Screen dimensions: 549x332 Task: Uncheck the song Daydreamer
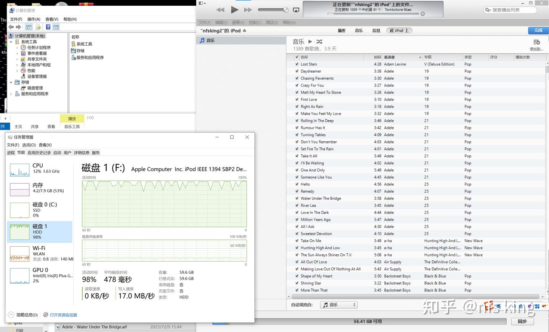pyautogui.click(x=297, y=71)
